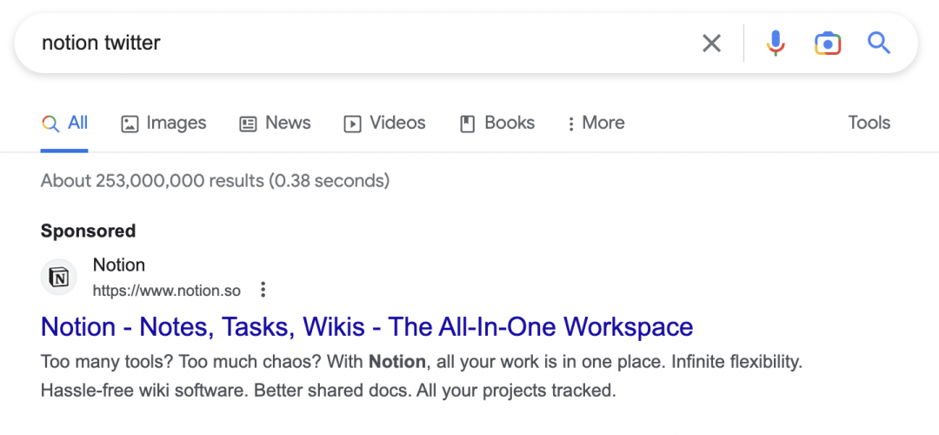The height and width of the screenshot is (435, 939).
Task: Click the blue magnifying glass search button
Action: (879, 43)
